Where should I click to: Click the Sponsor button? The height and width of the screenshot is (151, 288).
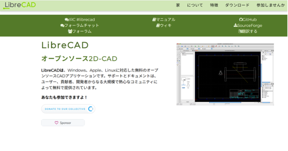[63, 122]
